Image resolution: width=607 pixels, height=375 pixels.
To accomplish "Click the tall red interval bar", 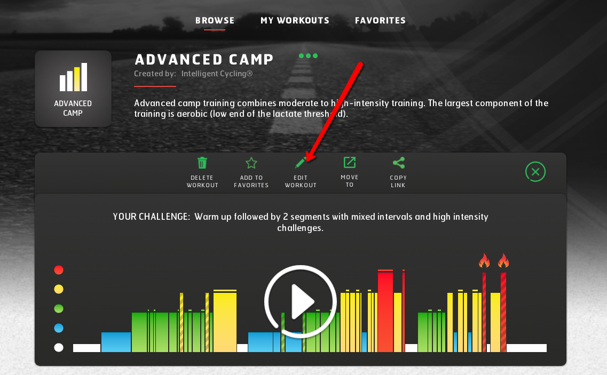I will pos(385,312).
